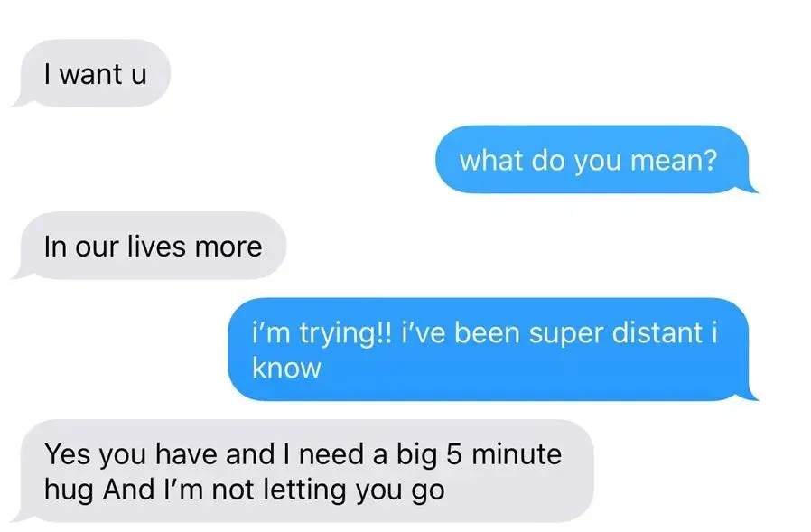The width and height of the screenshot is (811, 532).
Task: Click the word "mean?" in the blue reply
Action: [674, 160]
